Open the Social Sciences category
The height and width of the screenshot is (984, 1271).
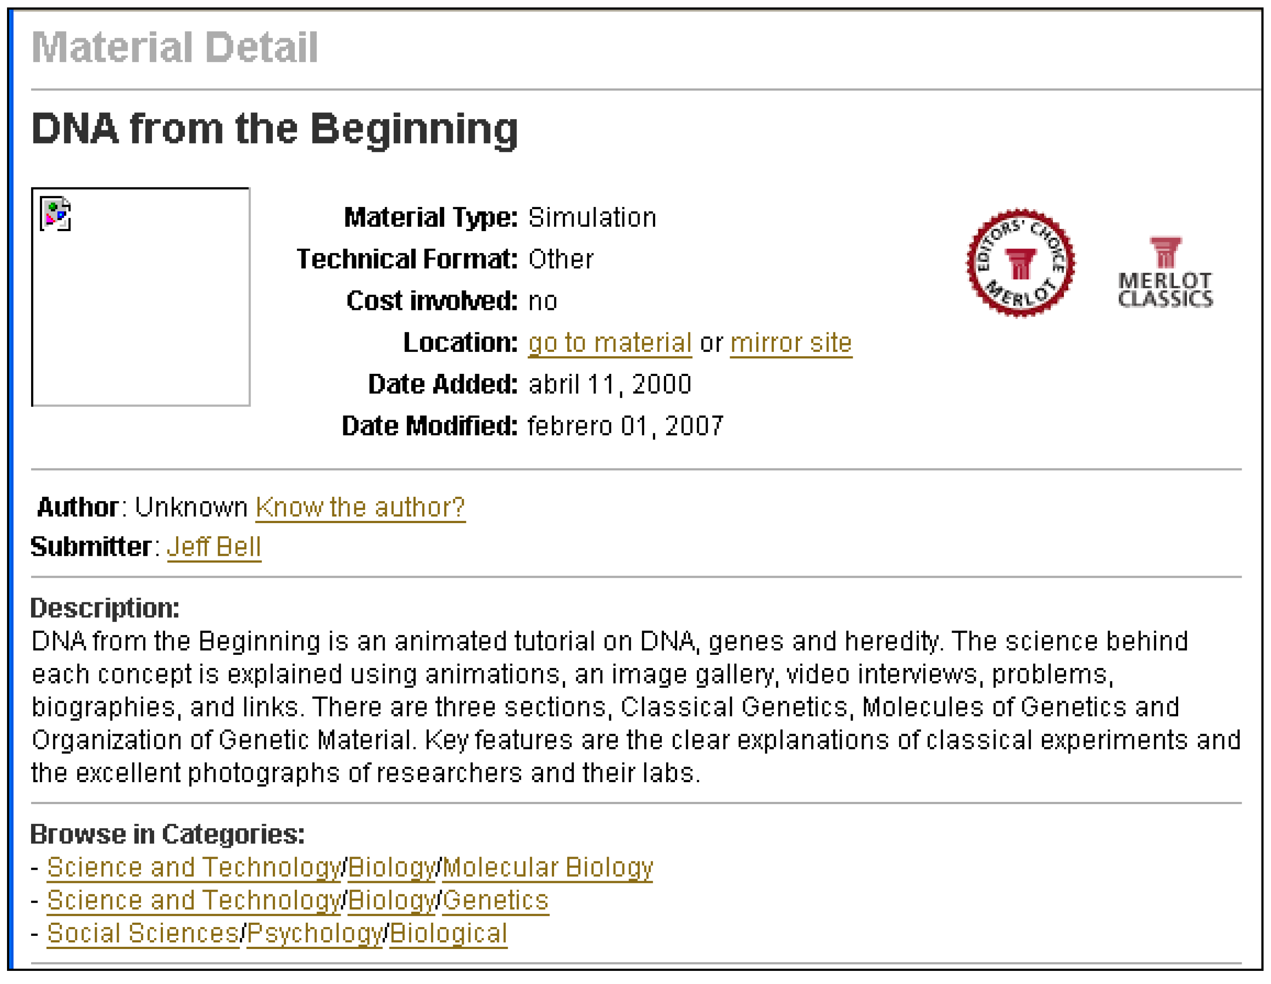tap(143, 933)
